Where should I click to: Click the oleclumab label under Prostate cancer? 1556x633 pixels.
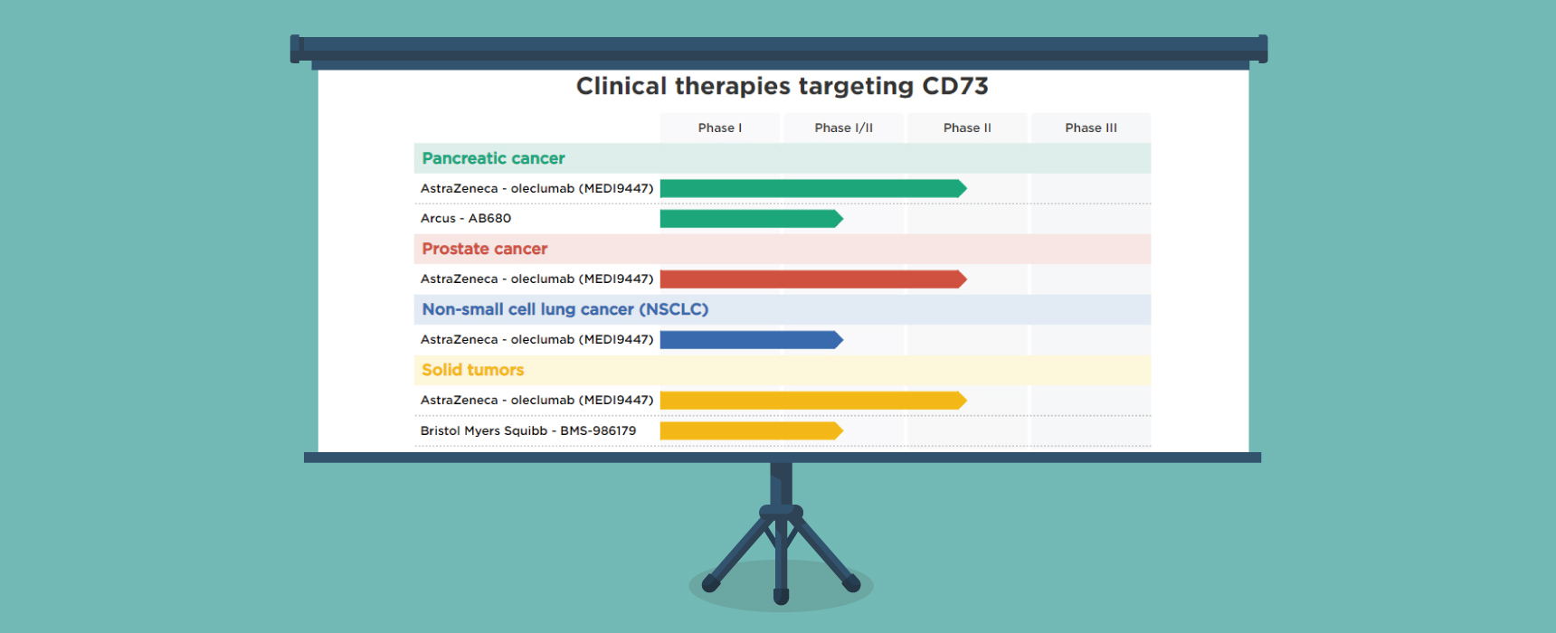(x=536, y=279)
